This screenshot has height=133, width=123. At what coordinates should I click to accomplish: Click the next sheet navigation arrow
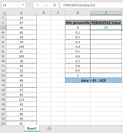(14, 129)
